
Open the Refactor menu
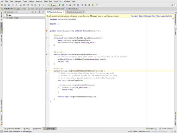[x=39, y=1]
